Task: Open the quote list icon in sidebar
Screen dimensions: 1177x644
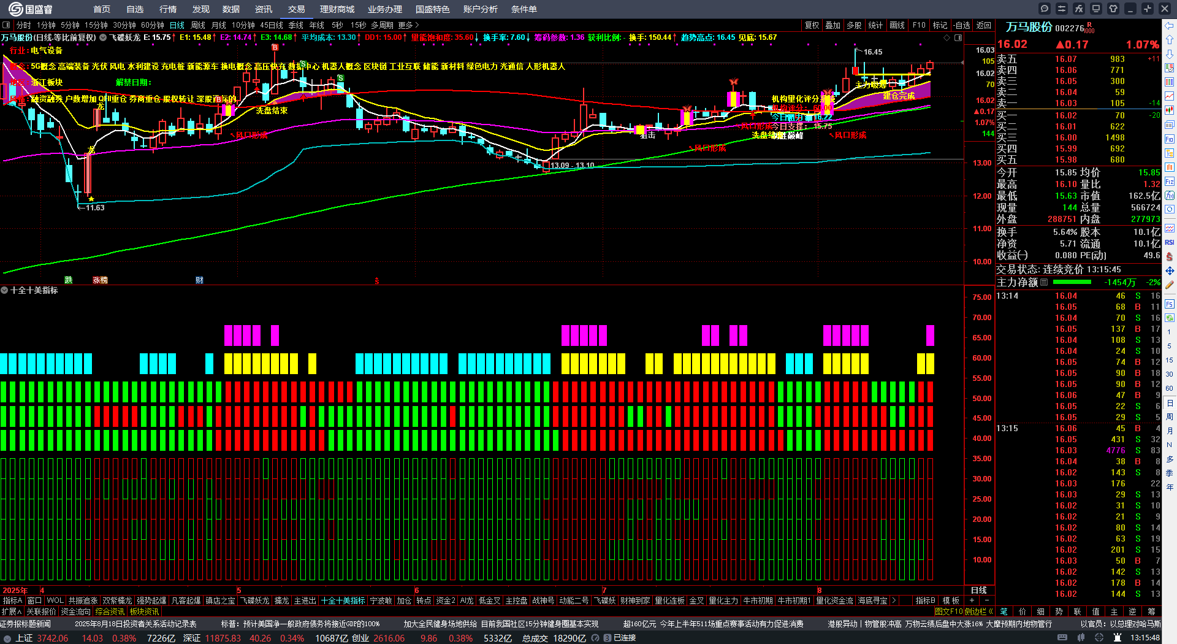Action: (x=1170, y=69)
